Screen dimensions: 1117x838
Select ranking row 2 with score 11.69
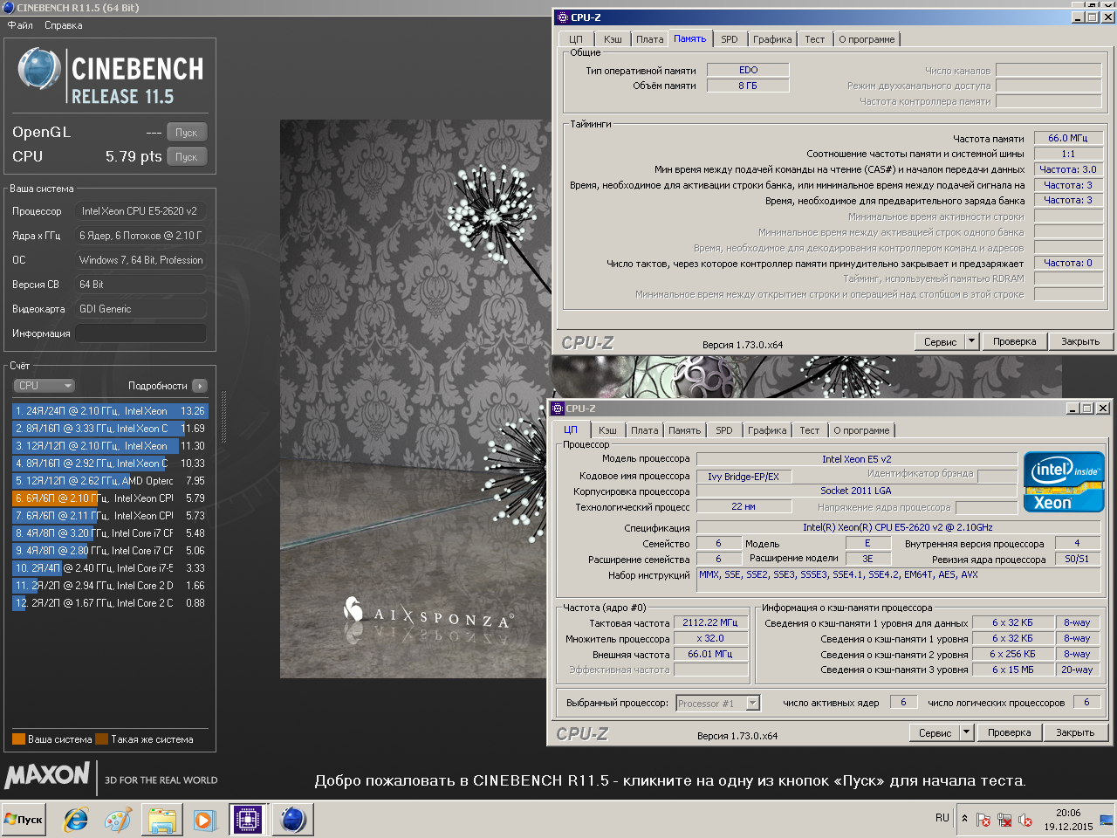point(110,429)
